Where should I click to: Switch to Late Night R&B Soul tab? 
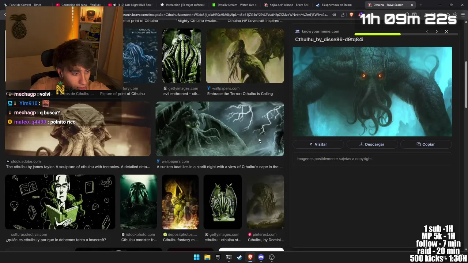click(131, 5)
